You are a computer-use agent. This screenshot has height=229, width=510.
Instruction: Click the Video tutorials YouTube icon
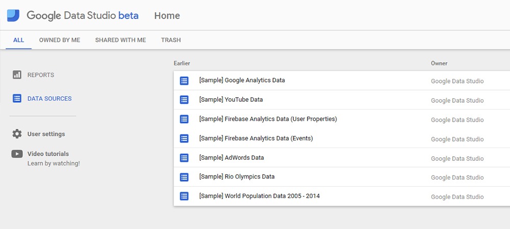17,154
